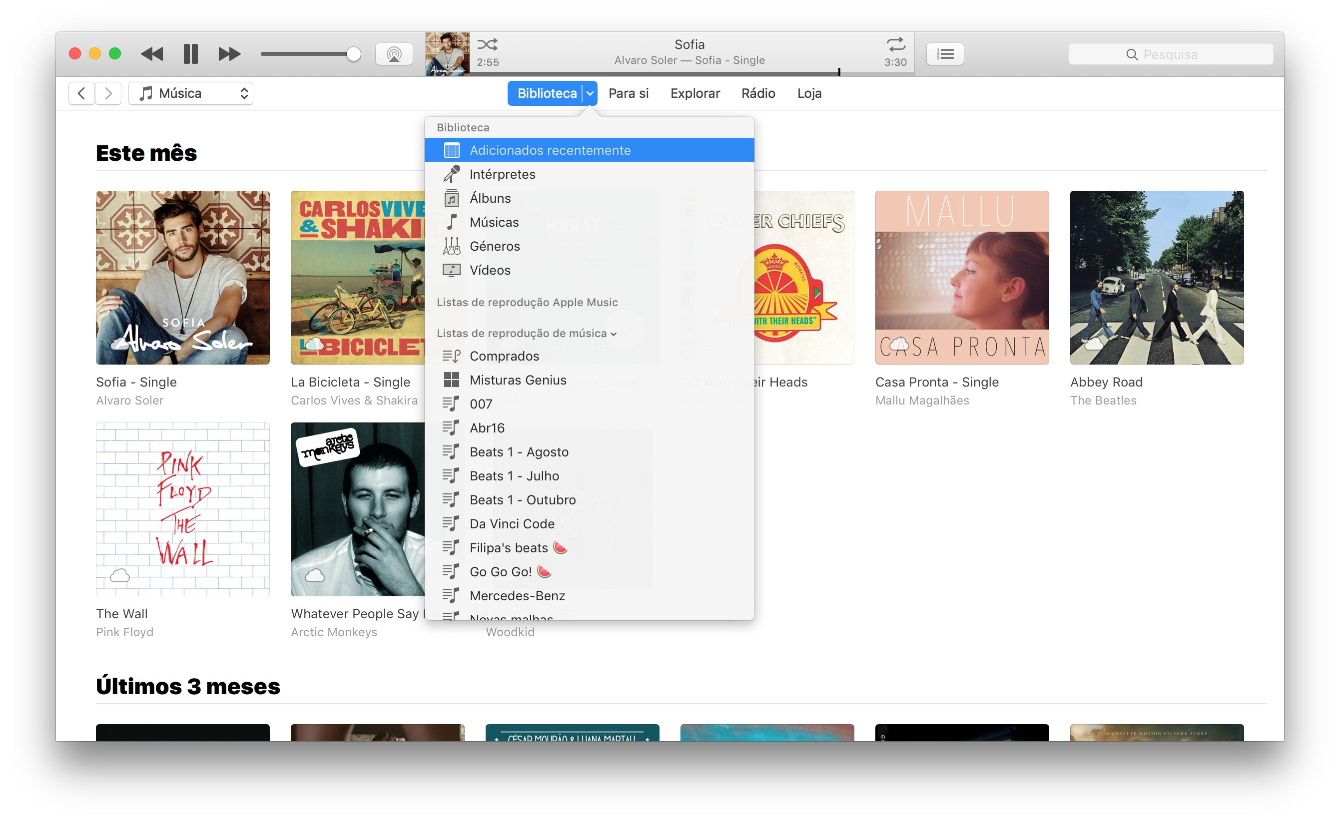Choose Intérpretes from the library menu

coord(502,174)
